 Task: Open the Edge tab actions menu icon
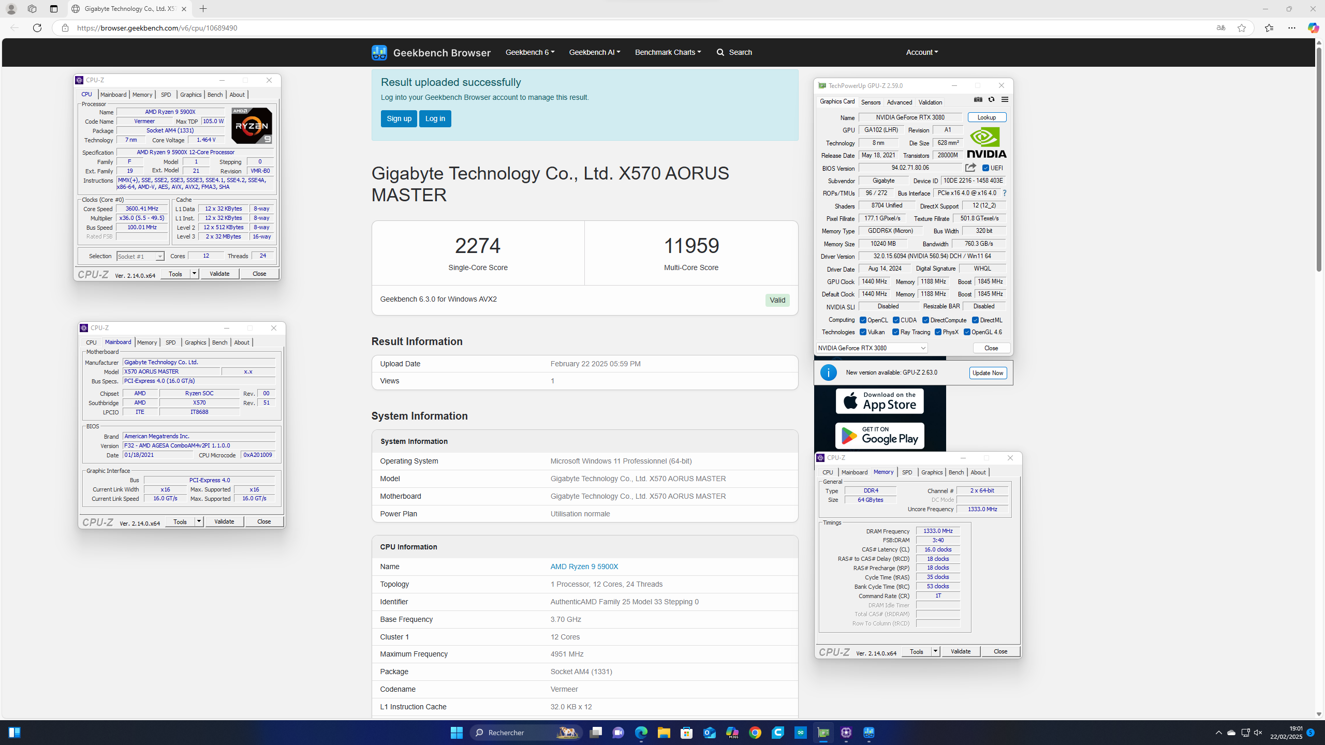pos(54,9)
